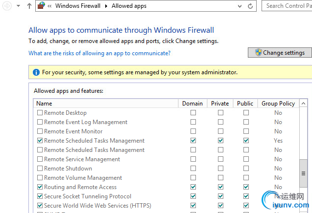Sort by Public column header
The height and width of the screenshot is (213, 312).
click(245, 104)
